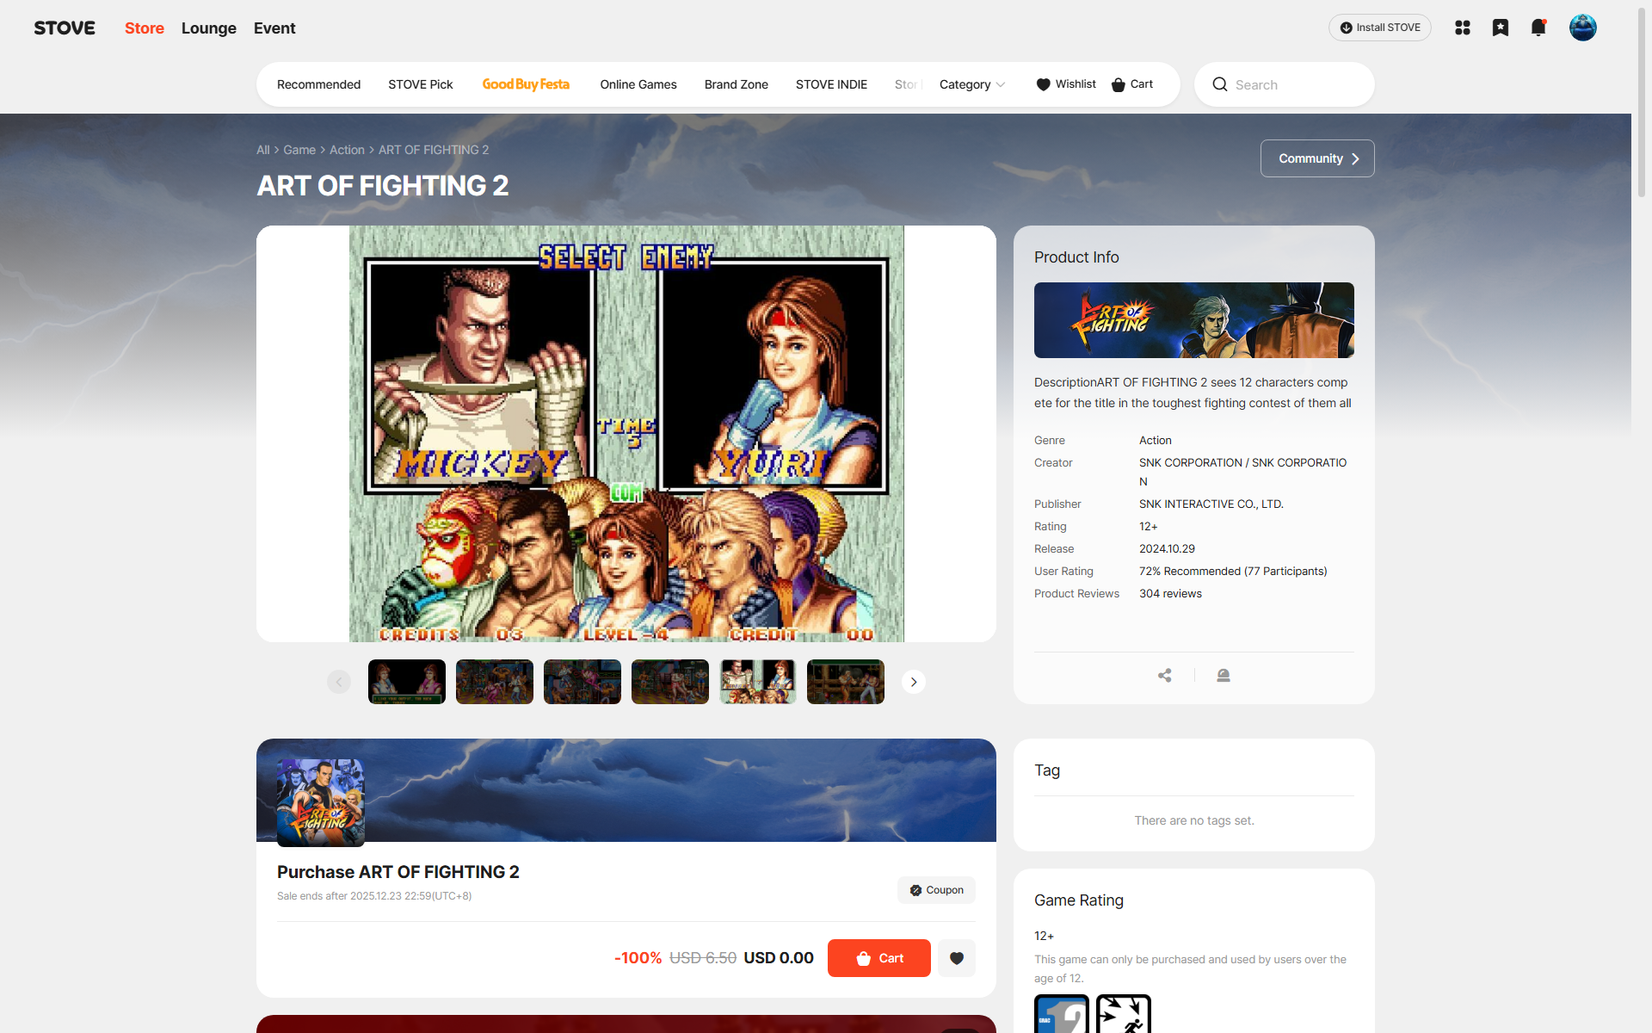Open the bookmarks icon in header
This screenshot has width=1652, height=1033.
(1501, 28)
